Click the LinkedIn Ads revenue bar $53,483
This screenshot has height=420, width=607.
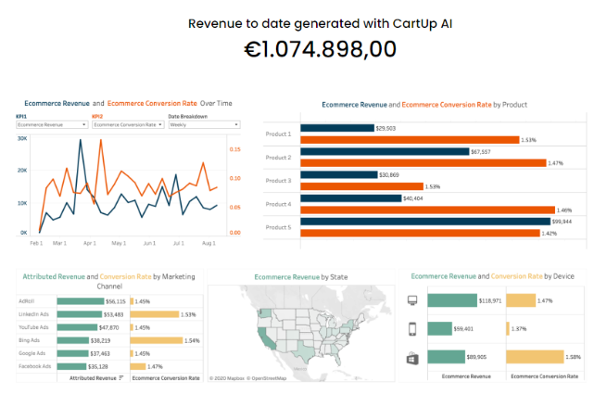[80, 314]
